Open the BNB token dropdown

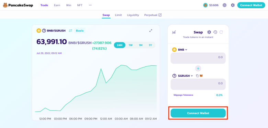(x=180, y=50)
